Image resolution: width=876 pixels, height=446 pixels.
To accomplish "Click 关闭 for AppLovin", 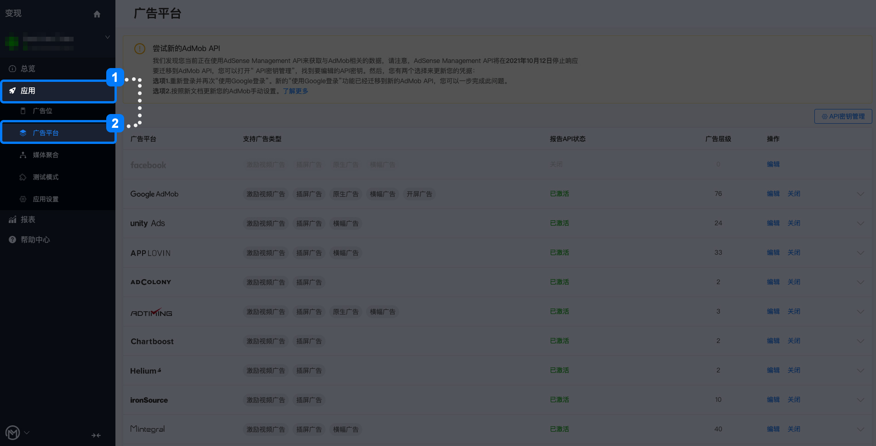I will 794,252.
